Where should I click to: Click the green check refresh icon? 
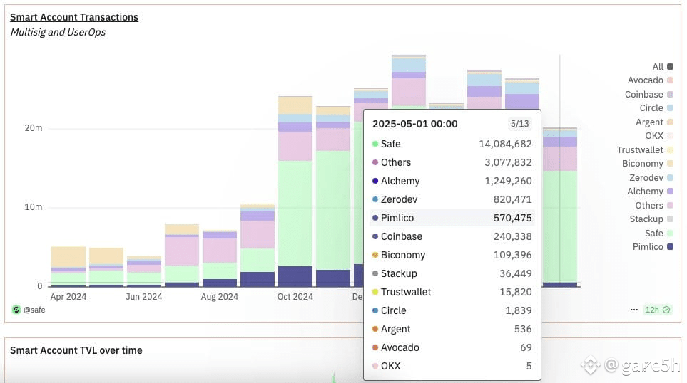coord(666,310)
